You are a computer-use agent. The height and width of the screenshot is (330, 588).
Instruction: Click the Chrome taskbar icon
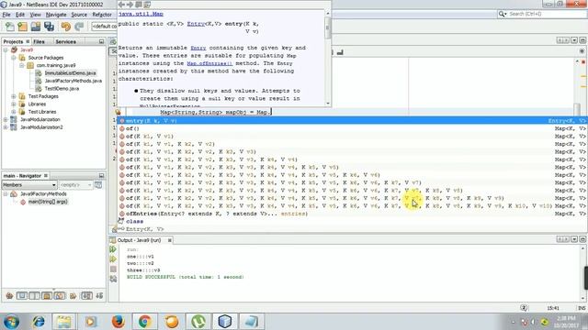click(145, 322)
